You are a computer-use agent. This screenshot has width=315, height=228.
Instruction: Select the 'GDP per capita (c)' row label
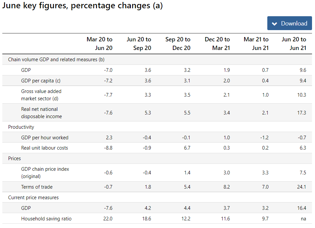tap(41, 81)
